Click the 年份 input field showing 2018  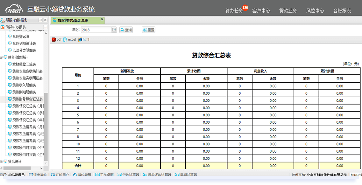97,30
